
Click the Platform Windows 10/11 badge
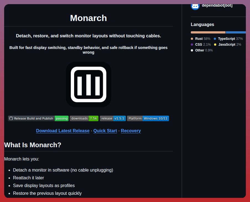tap(148, 118)
